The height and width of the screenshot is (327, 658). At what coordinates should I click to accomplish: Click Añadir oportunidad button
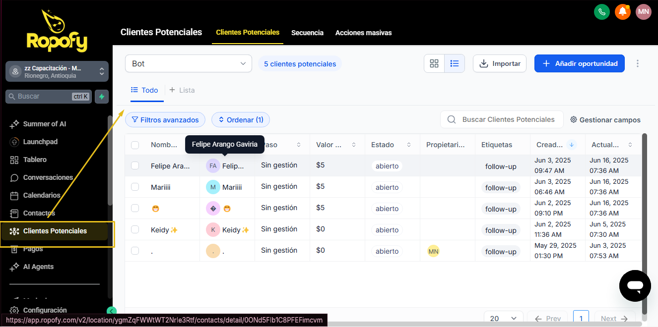[x=580, y=63]
